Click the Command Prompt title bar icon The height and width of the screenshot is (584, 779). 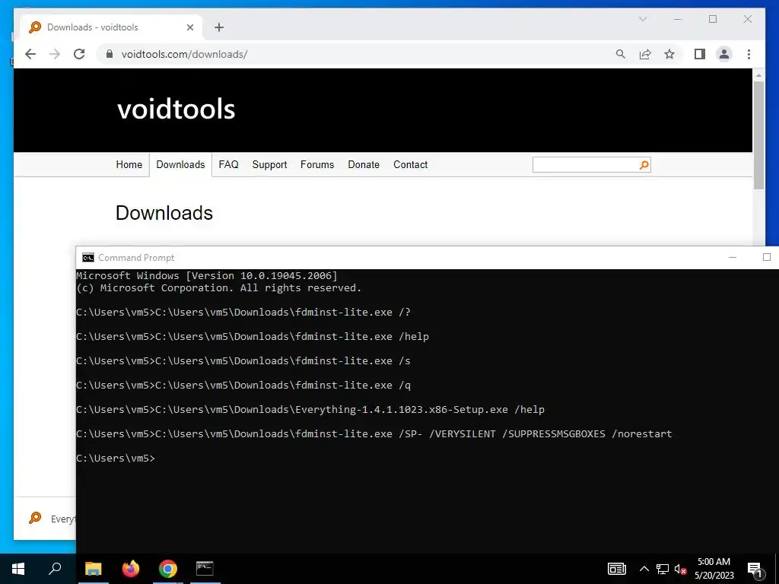88,257
